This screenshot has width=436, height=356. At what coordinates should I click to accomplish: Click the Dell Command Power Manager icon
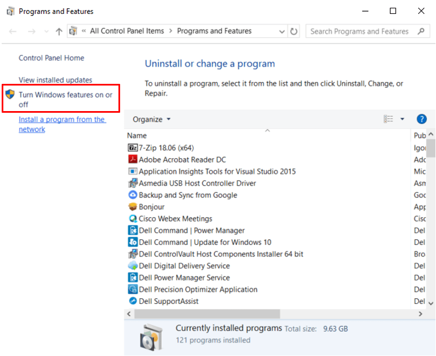(x=132, y=230)
